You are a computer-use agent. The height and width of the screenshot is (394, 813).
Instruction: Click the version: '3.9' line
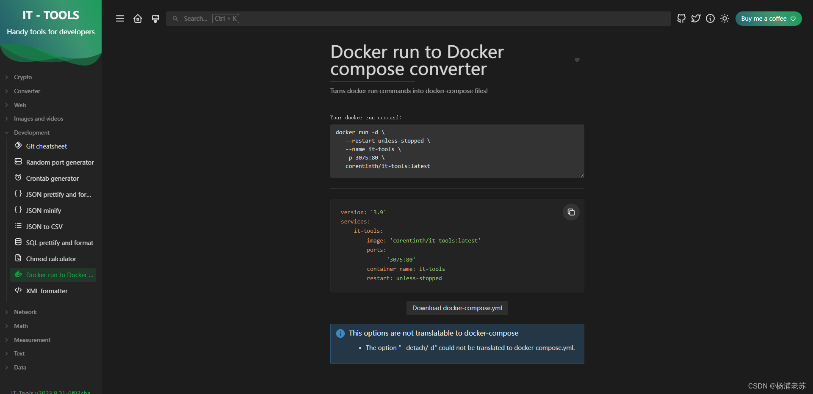click(363, 212)
